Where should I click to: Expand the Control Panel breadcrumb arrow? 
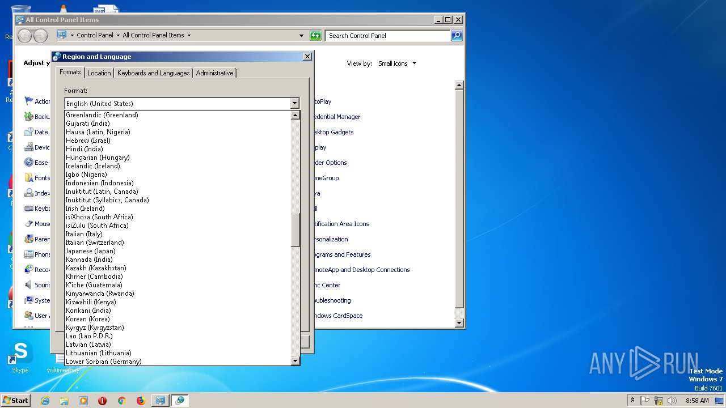pos(118,35)
